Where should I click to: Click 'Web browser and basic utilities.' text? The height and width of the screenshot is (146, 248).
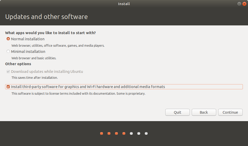(34, 58)
